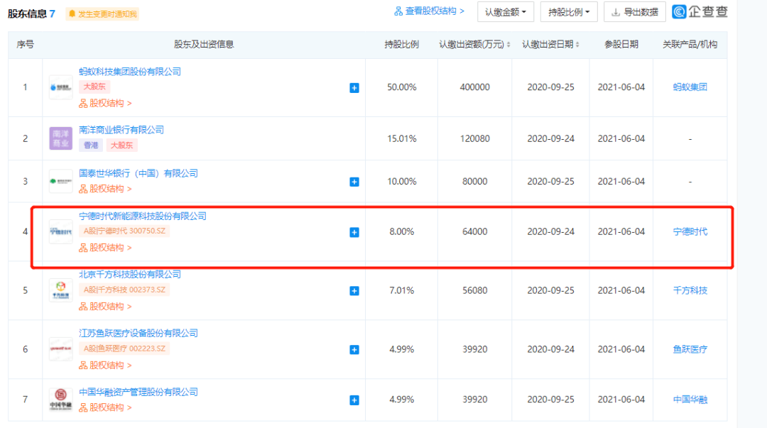This screenshot has height=428, width=767.
Task: View 股权结构 for 蚂蚁科技集团
Action: point(105,103)
